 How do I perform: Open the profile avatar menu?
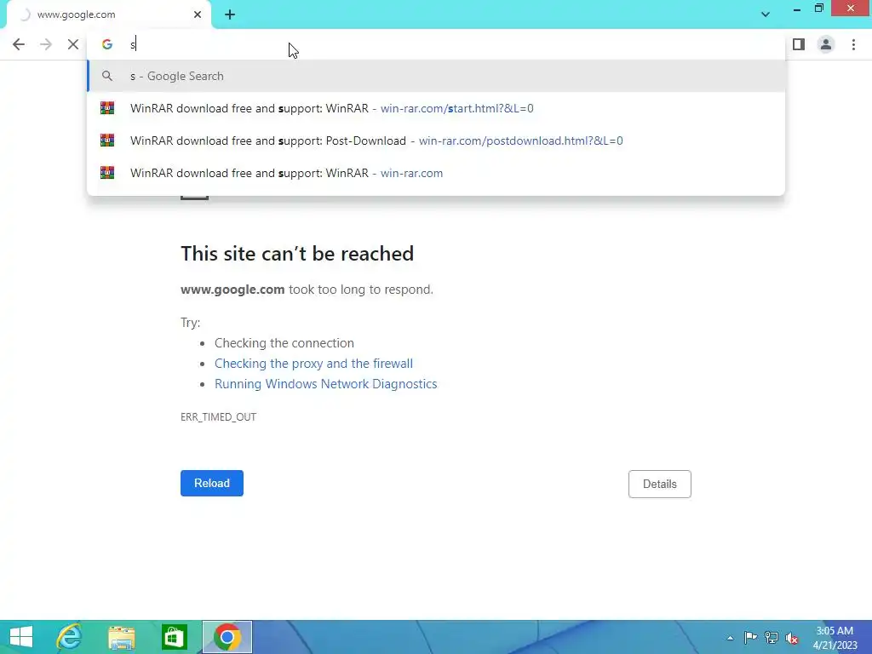click(x=826, y=44)
